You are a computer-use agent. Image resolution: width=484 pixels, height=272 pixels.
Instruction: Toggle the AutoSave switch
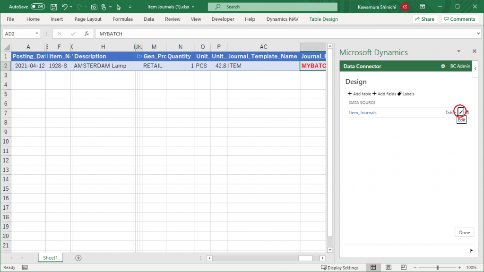[38, 7]
